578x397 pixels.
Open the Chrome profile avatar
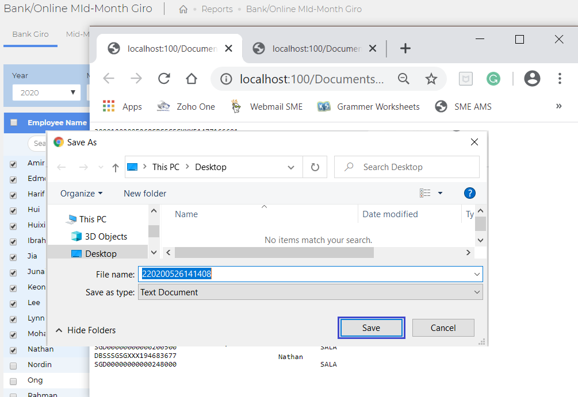532,79
